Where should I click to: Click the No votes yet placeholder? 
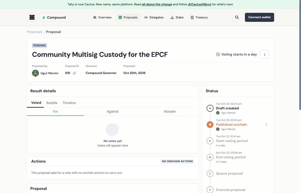click(113, 141)
